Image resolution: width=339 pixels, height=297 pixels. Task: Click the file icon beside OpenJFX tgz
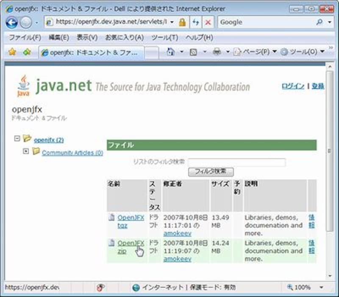pyautogui.click(x=111, y=217)
